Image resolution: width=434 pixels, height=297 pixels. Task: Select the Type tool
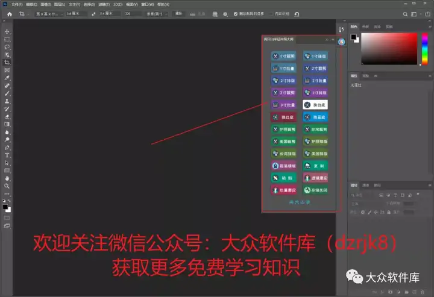coord(7,155)
